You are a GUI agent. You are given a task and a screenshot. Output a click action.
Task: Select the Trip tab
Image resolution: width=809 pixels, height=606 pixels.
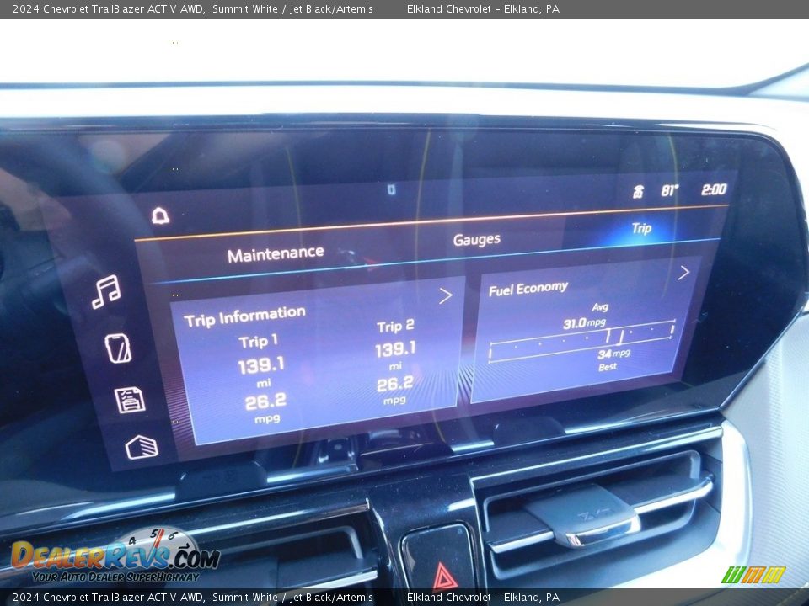click(641, 228)
